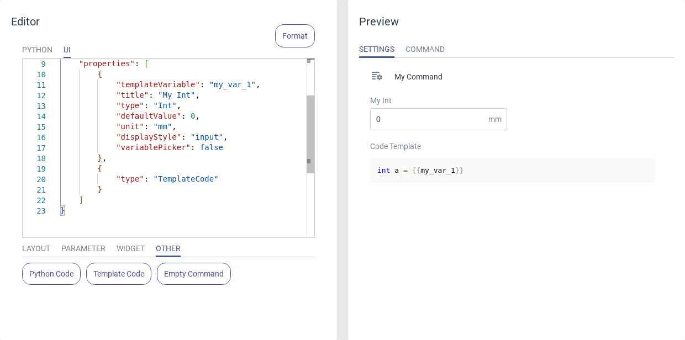Focus the My Int input field
Screen dimensions: 685x340
[x=428, y=119]
